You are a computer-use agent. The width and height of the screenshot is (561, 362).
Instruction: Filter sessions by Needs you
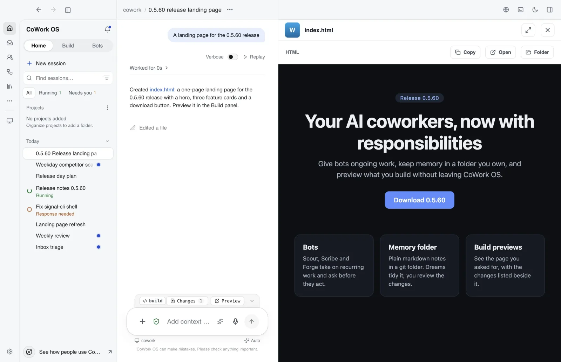(x=82, y=93)
